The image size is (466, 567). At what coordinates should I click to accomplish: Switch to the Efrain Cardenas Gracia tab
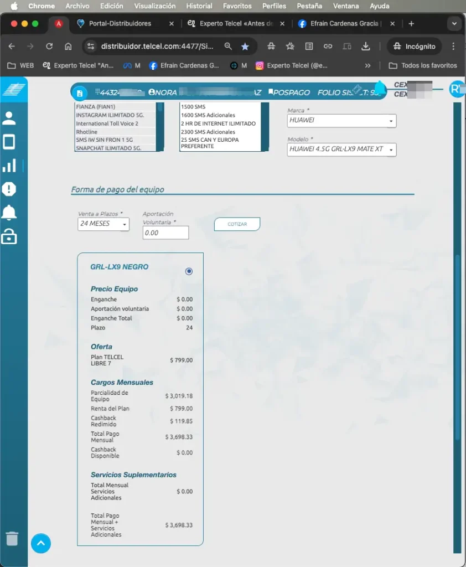[x=346, y=23]
